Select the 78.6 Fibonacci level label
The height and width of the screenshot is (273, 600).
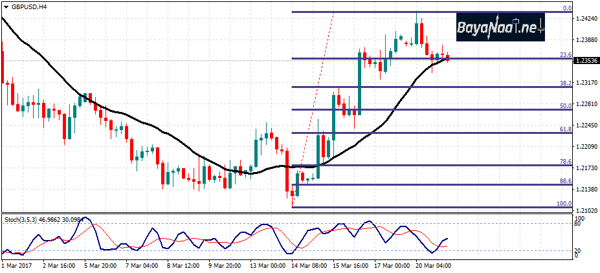tap(565, 162)
